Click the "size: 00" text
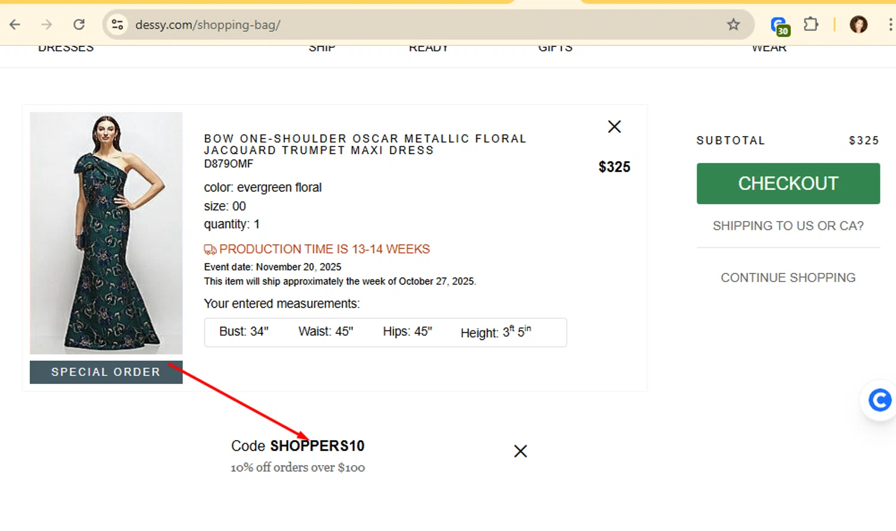The width and height of the screenshot is (896, 531). (225, 206)
